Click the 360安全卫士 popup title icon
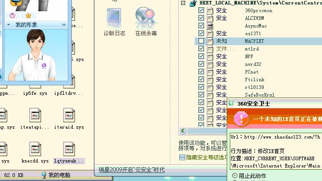The height and width of the screenshot is (181, 322). (x=231, y=103)
